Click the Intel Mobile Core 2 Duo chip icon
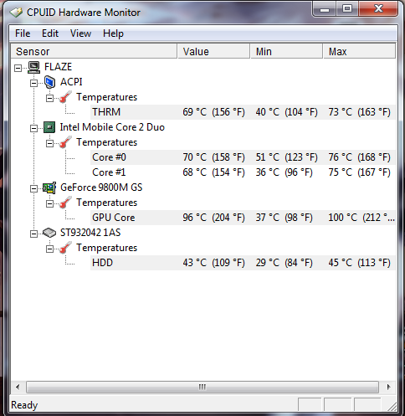The height and width of the screenshot is (416, 405). [49, 127]
